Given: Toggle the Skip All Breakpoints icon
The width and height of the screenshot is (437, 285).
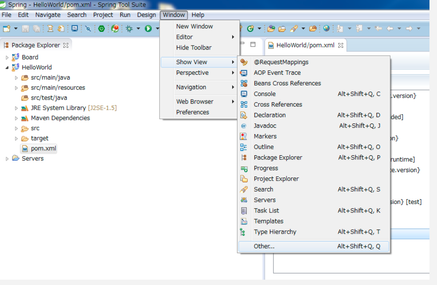Looking at the screenshot, I should point(88,28).
